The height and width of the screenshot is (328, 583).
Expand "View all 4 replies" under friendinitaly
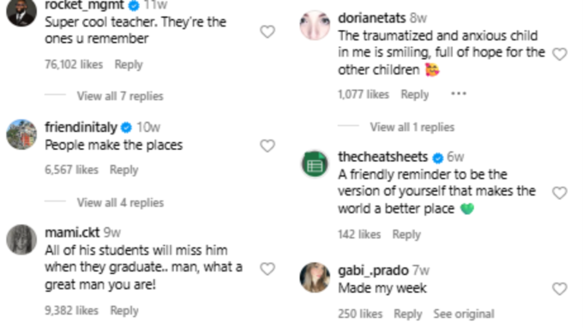coord(120,203)
